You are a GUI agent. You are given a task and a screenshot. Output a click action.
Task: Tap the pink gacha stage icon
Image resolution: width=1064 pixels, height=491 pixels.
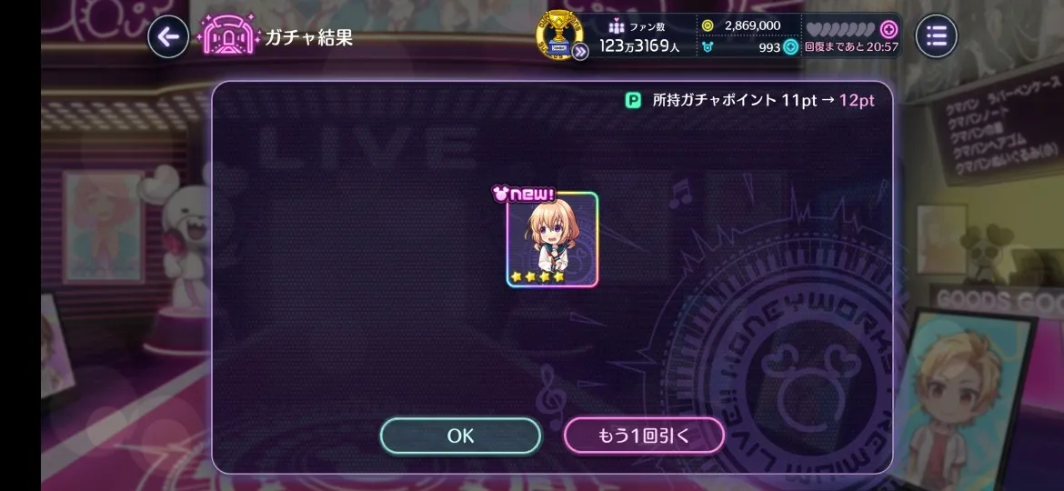tap(228, 36)
